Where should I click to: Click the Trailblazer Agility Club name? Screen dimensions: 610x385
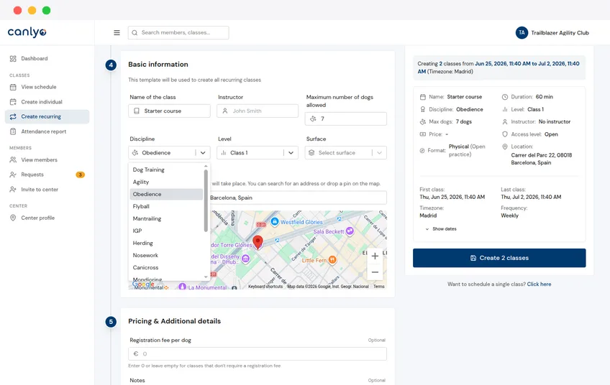pyautogui.click(x=560, y=33)
